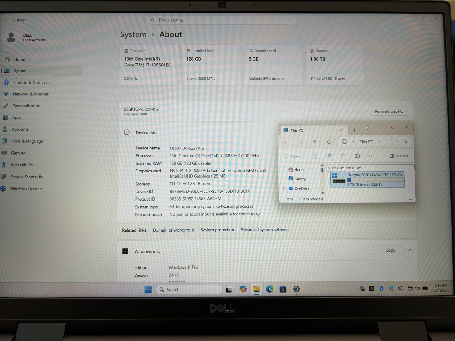Open Gallery in Explorer navigation pane
This screenshot has height=341, width=455.
297,179
